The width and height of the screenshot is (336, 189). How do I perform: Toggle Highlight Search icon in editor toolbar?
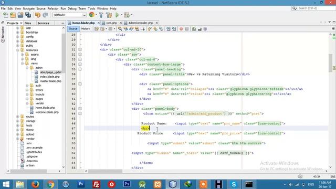(137, 29)
